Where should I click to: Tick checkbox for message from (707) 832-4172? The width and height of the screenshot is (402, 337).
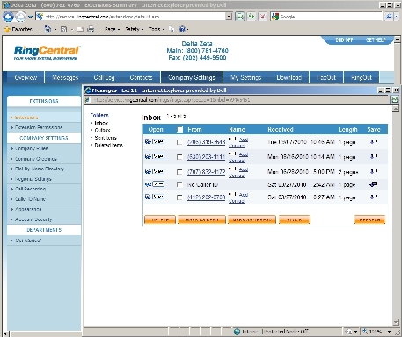pos(179,172)
